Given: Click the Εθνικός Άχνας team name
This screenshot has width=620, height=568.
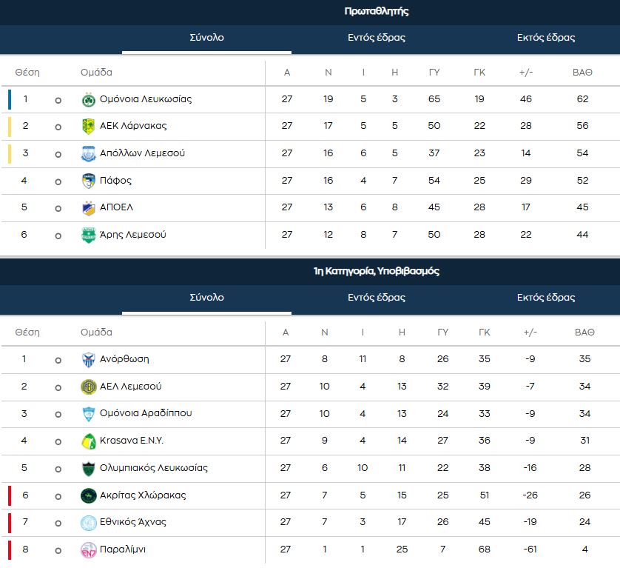Looking at the screenshot, I should click(x=133, y=522).
